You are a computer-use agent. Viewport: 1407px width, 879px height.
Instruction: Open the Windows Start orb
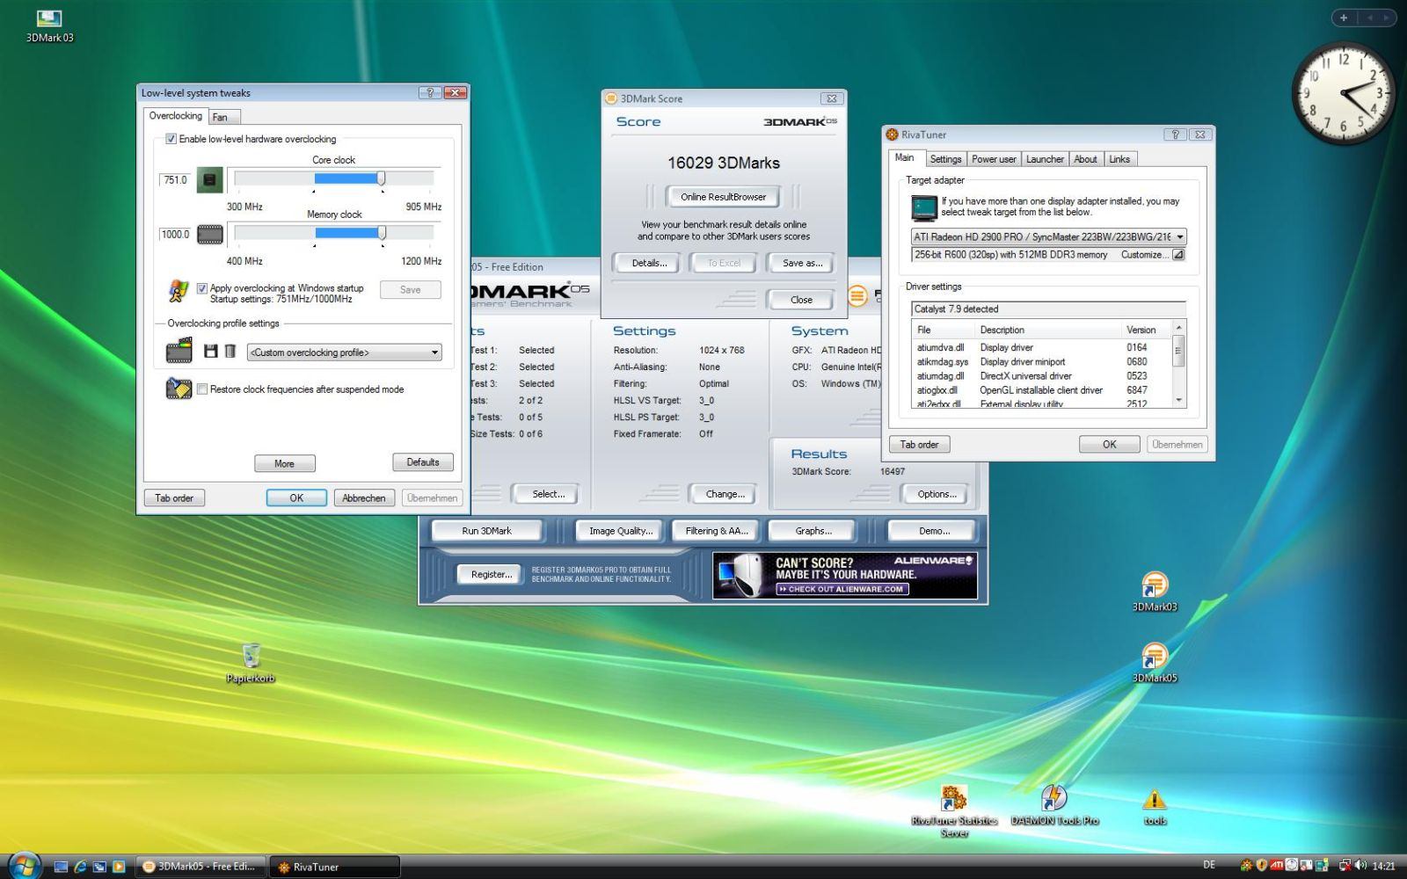tap(24, 865)
